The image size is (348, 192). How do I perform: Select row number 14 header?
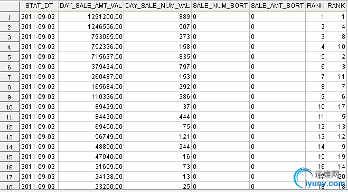click(x=10, y=147)
